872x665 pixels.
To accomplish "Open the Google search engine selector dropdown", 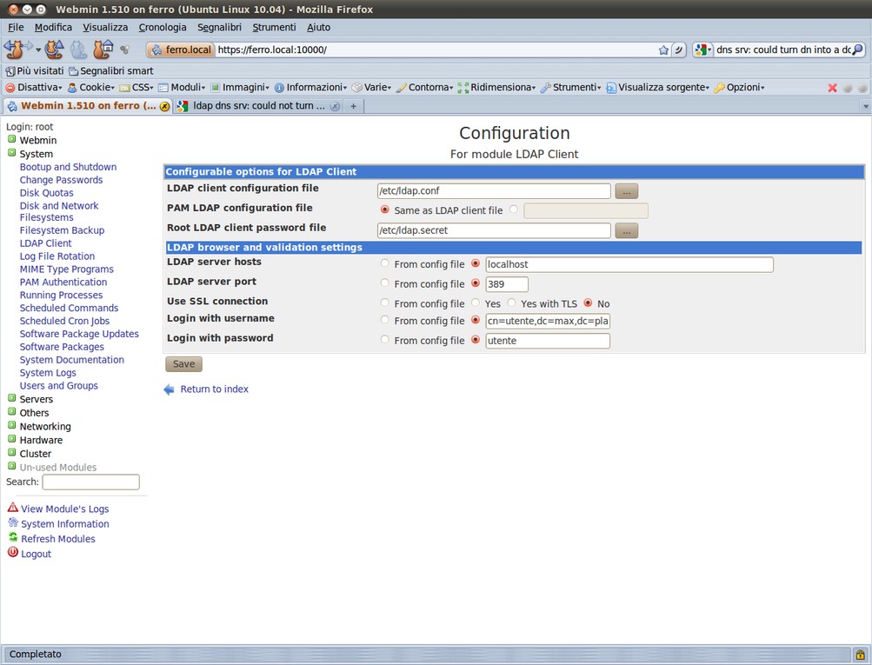I will [x=703, y=50].
